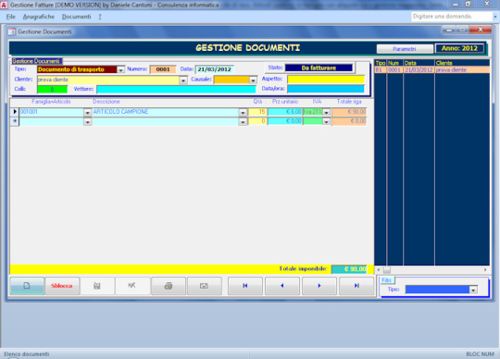Click the Qtà cell showing 0 on empty row
This screenshot has height=359, width=500.
click(x=257, y=121)
